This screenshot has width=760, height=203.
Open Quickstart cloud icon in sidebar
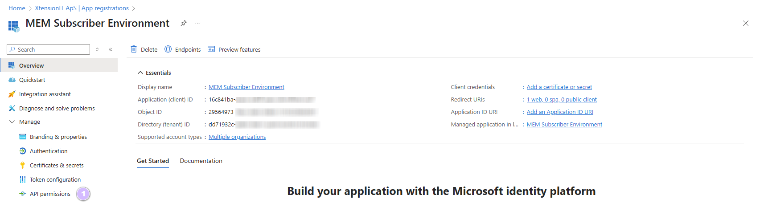click(x=12, y=80)
